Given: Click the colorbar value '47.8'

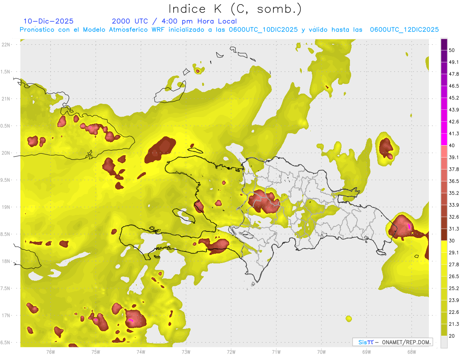Looking at the screenshot, I should (x=454, y=74).
